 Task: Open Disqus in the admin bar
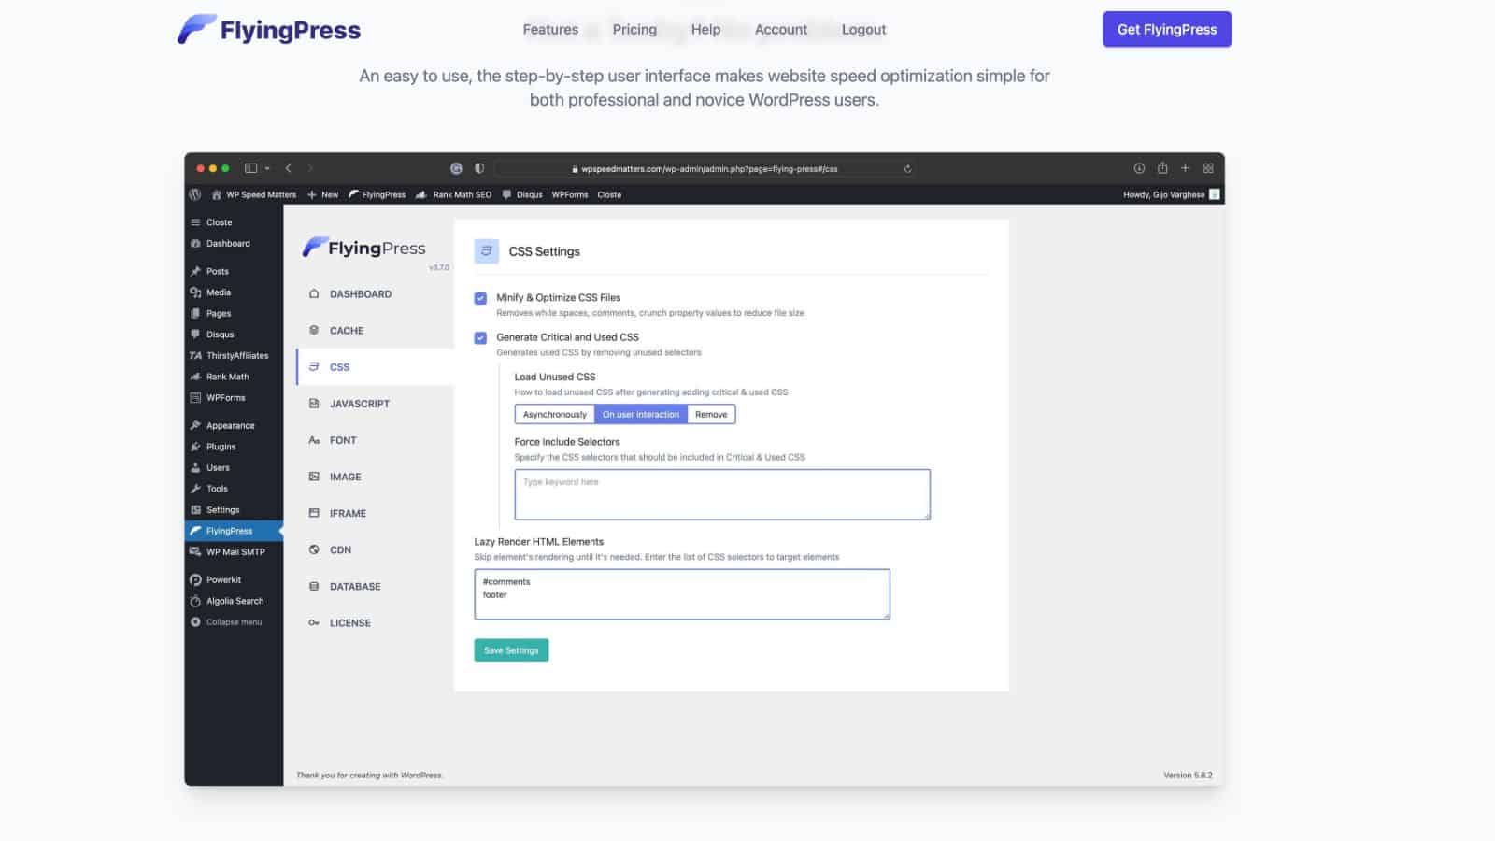[x=522, y=194]
